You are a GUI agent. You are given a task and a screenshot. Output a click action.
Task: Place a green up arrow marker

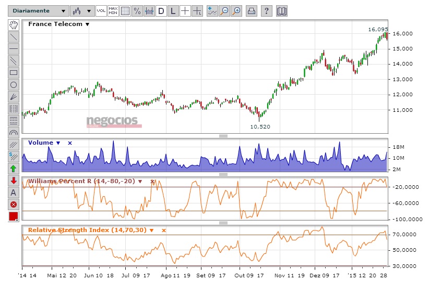tap(14, 169)
